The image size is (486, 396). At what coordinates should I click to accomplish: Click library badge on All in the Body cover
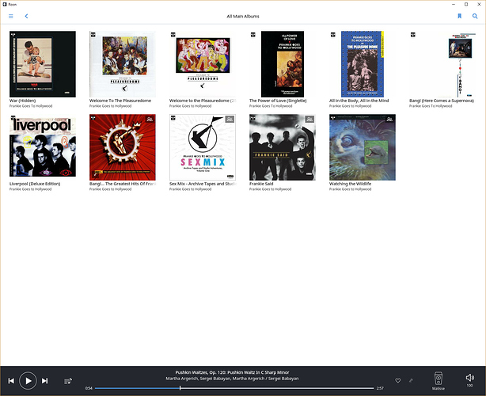(x=333, y=35)
